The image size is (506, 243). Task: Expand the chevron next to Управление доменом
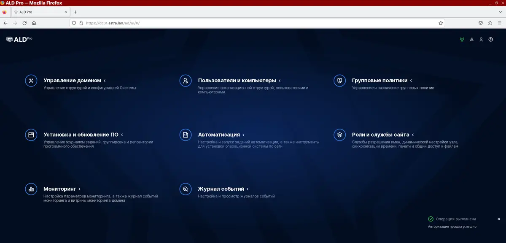click(105, 81)
